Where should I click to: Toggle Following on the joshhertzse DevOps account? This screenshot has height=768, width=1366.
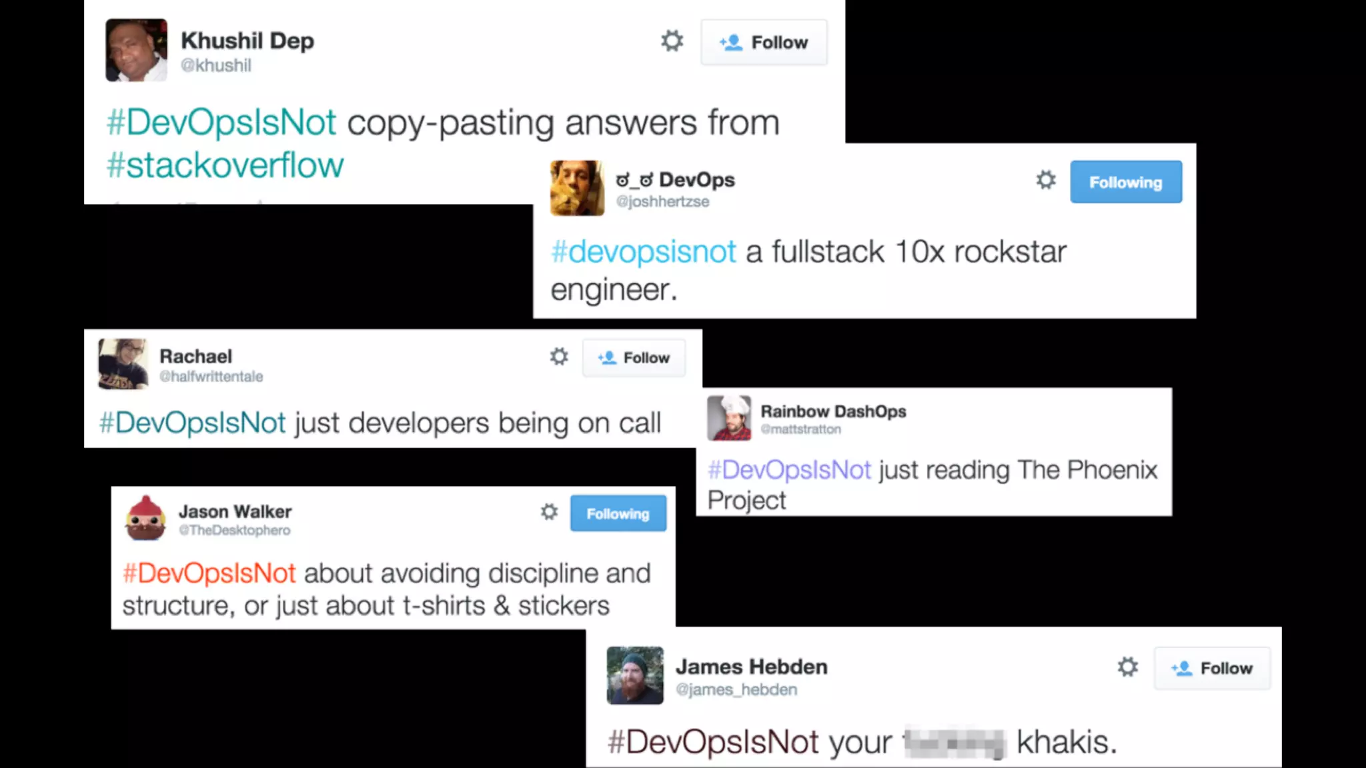click(x=1126, y=181)
